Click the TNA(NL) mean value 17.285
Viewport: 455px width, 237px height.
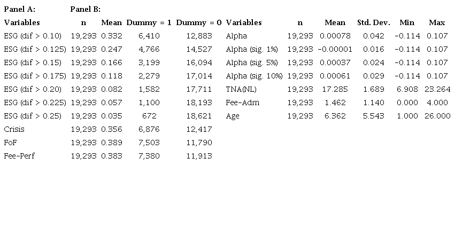[335, 89]
